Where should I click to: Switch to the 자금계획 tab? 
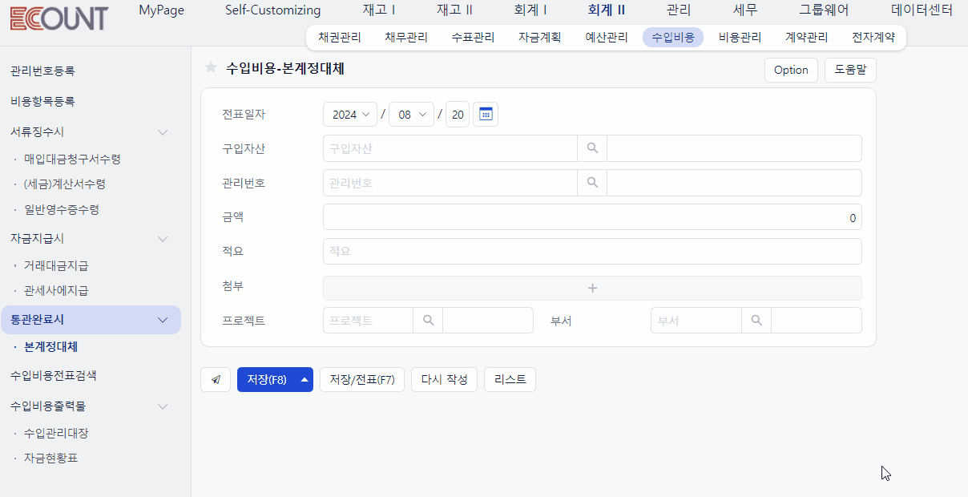click(x=539, y=38)
